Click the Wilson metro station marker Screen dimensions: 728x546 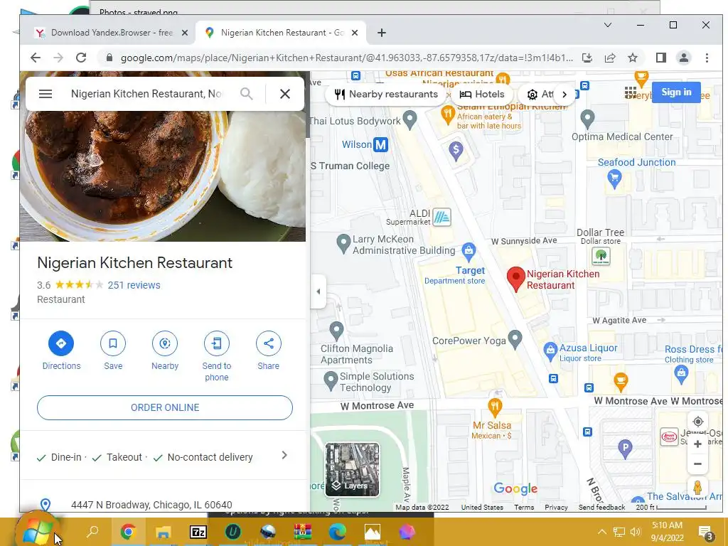[x=380, y=144]
